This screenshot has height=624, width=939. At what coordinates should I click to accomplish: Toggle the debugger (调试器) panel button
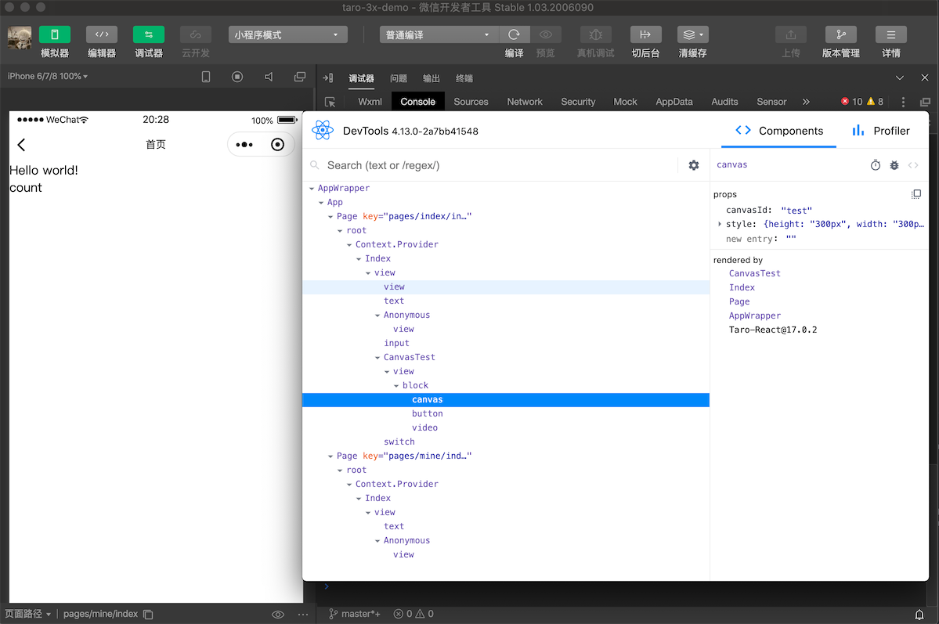click(x=149, y=34)
